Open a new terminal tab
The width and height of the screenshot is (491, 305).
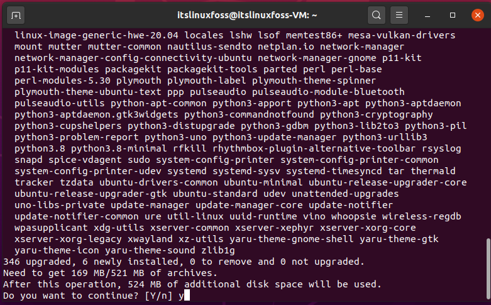click(x=16, y=15)
